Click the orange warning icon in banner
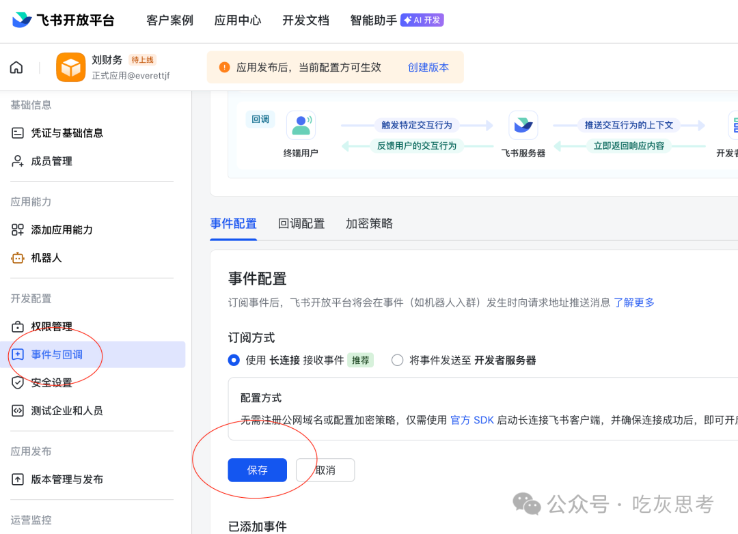Viewport: 738px width, 534px height. click(x=225, y=67)
